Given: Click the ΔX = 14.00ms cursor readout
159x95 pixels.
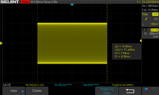Looking at the screenshot, I should pos(123,46).
